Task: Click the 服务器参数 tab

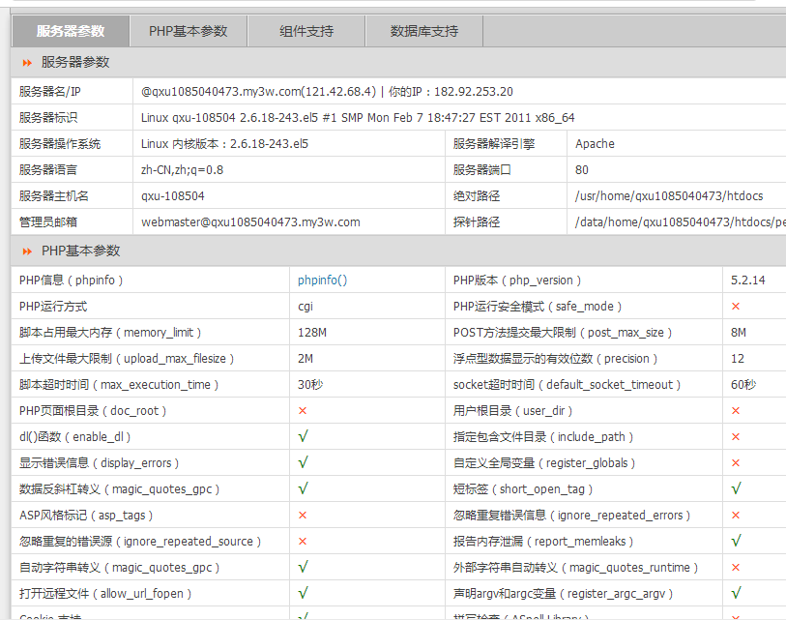Action: [70, 31]
